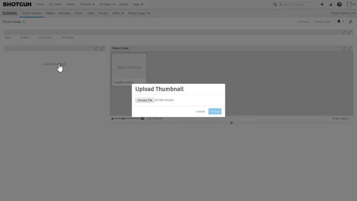The height and width of the screenshot is (201, 357).
Task: Click the SIGNAL project name
Action: click(x=10, y=13)
